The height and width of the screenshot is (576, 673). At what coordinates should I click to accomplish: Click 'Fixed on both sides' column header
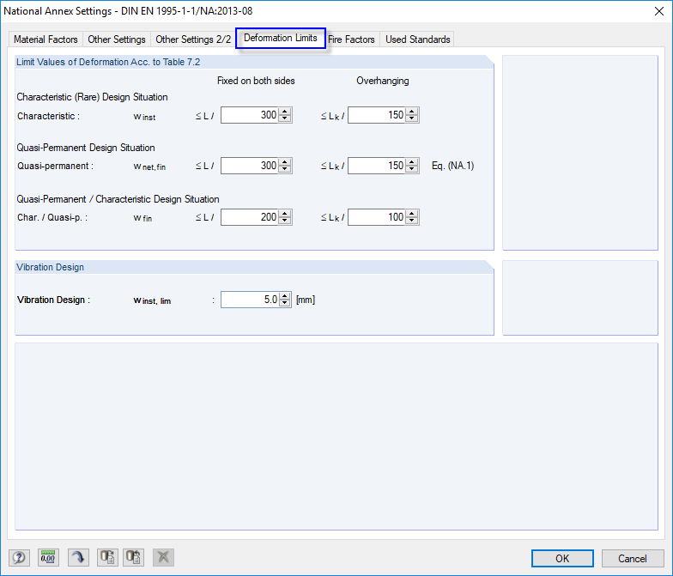[256, 81]
